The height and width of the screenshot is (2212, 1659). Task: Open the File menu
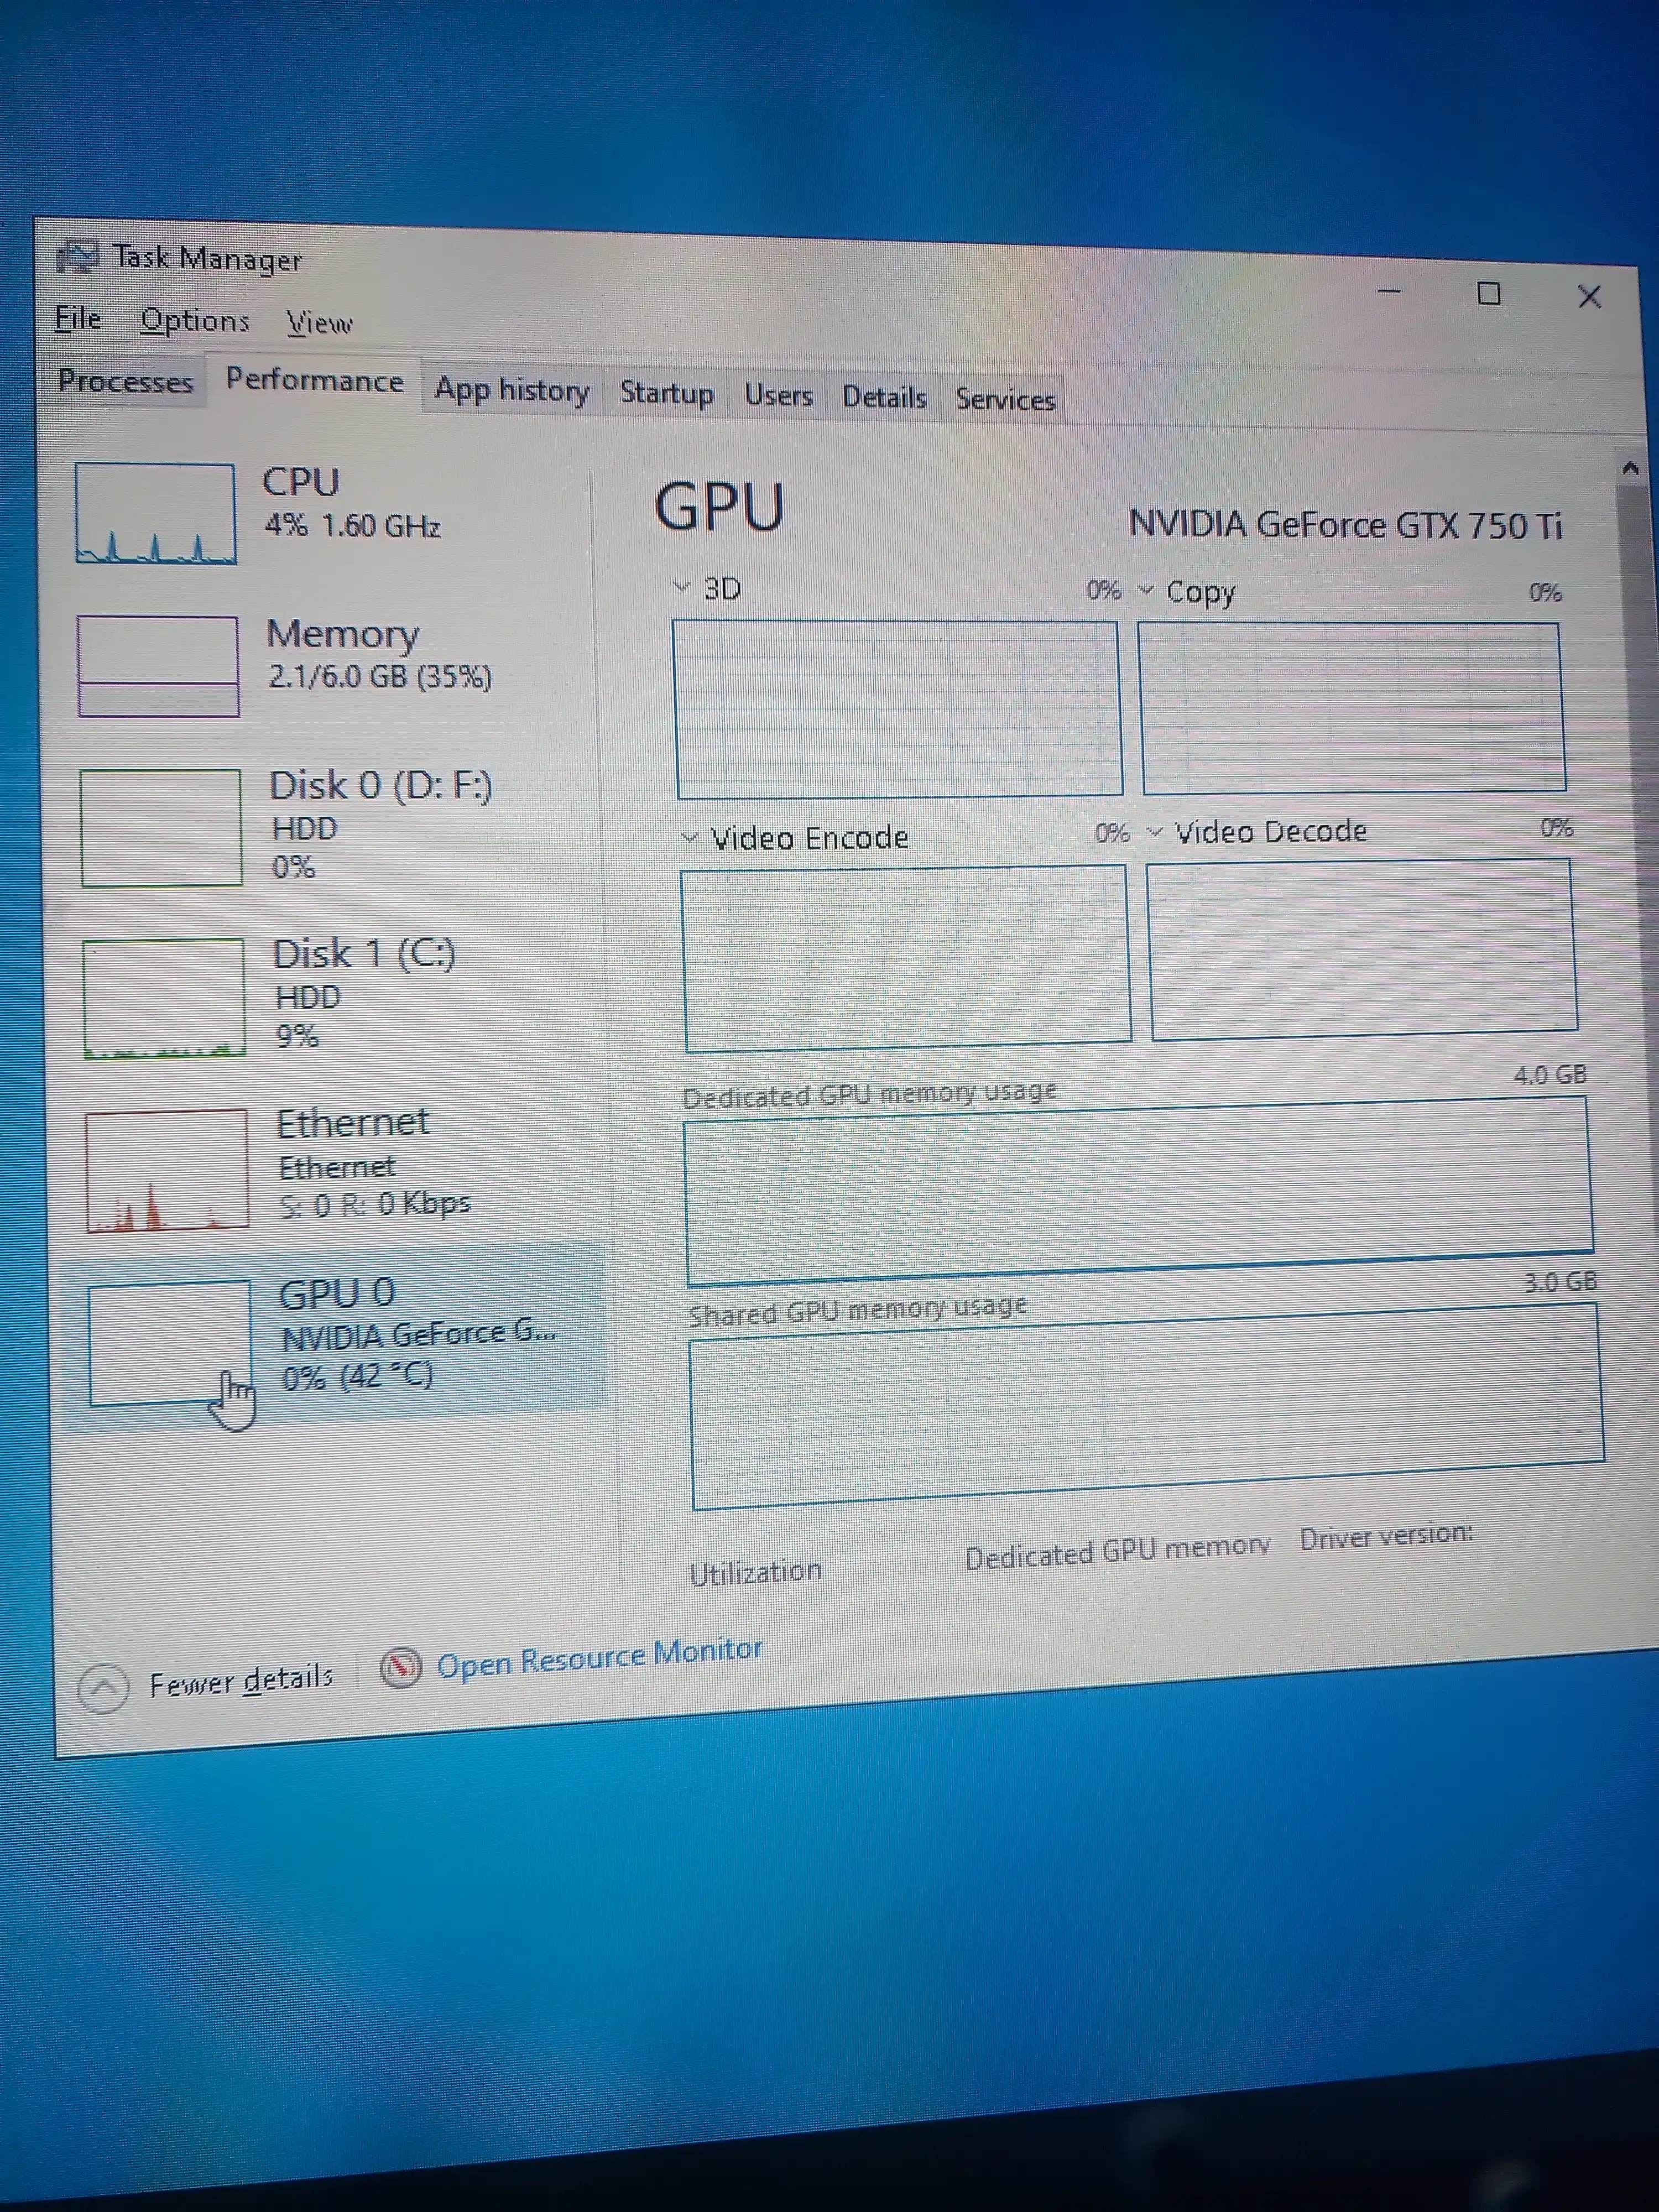pyautogui.click(x=78, y=319)
